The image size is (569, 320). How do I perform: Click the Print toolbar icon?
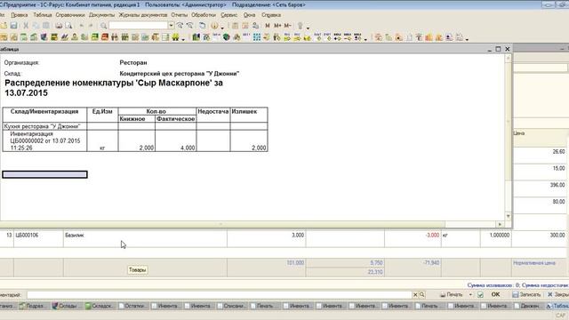[59, 26]
